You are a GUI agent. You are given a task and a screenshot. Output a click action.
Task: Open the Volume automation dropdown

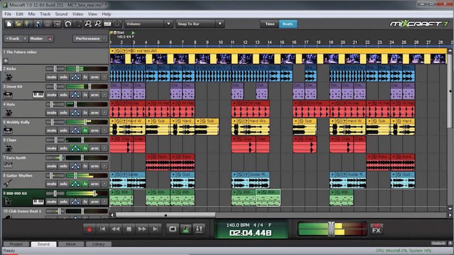coord(149,24)
